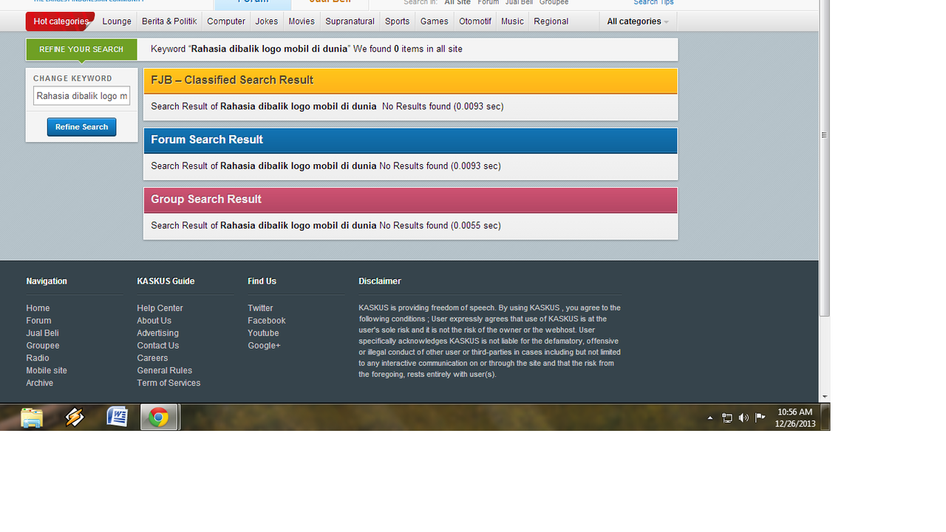
Task: Open the Archive footer link
Action: (40, 383)
